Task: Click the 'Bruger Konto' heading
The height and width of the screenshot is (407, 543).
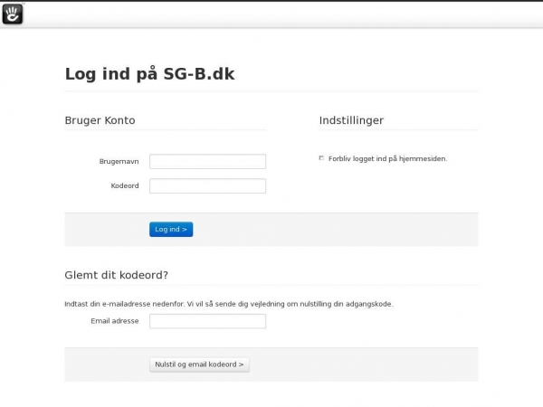Action: click(100, 120)
